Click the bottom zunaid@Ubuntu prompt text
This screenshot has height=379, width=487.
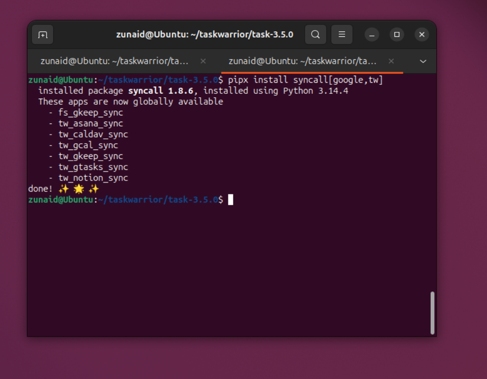pyautogui.click(x=61, y=199)
